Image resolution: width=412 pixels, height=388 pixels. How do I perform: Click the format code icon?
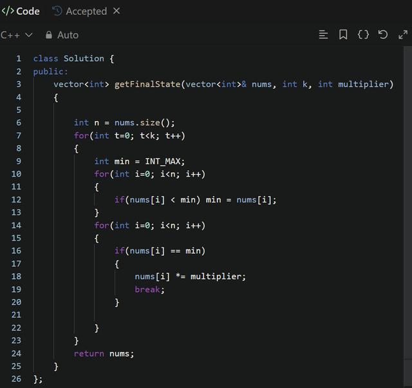[324, 35]
